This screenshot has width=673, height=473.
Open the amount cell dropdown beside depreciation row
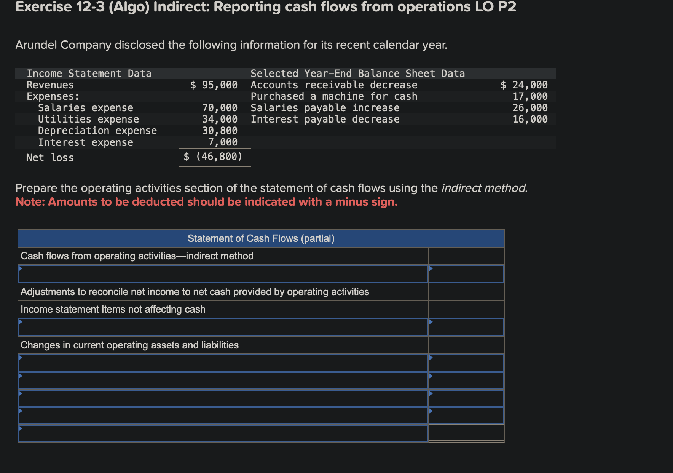[x=466, y=327]
